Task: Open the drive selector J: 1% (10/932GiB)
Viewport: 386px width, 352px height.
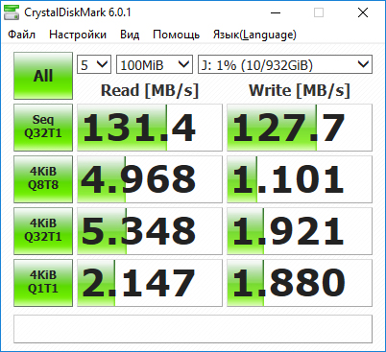Action: 285,64
